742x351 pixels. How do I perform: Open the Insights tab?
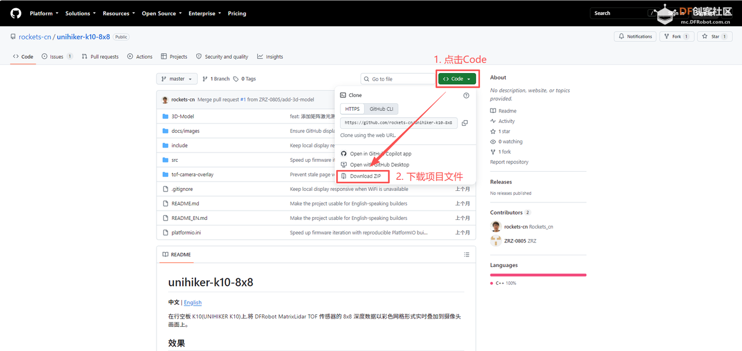[270, 57]
